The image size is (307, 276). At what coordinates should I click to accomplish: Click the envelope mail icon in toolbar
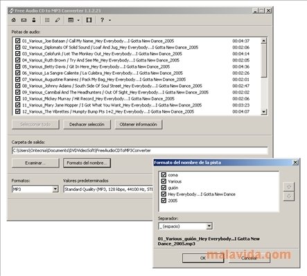pos(24,20)
